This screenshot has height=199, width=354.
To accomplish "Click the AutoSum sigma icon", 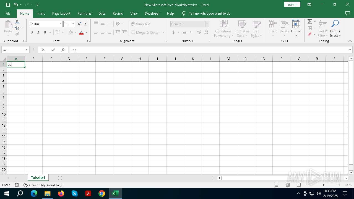I will pos(310,22).
